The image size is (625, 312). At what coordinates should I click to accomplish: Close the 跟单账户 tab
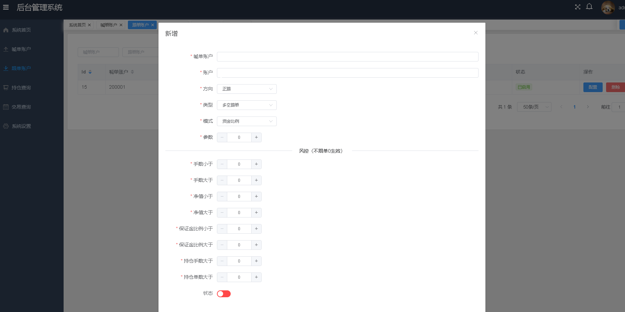point(153,25)
